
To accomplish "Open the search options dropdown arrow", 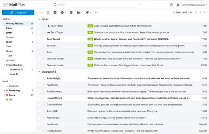I will [140, 5].
